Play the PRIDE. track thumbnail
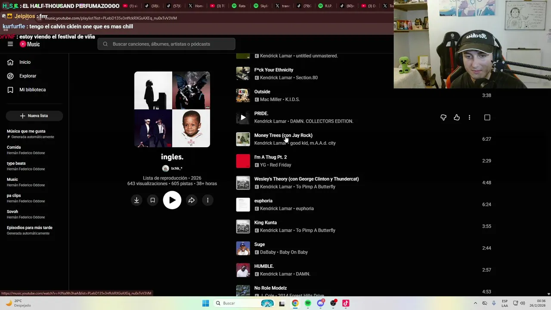This screenshot has height=310, width=551. (x=243, y=118)
